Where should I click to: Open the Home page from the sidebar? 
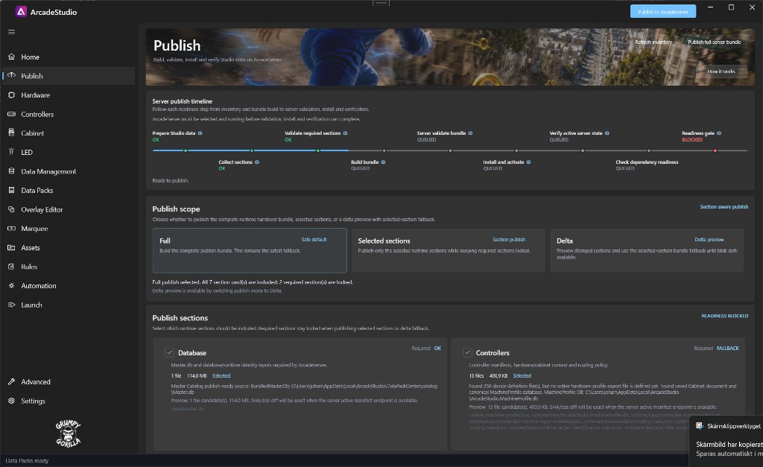(68, 57)
